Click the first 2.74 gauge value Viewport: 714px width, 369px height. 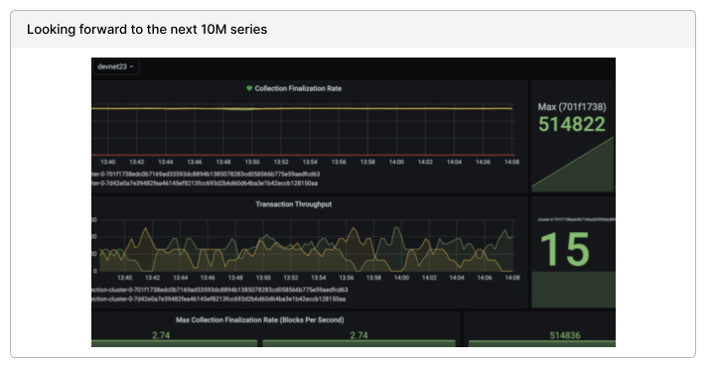click(x=161, y=335)
